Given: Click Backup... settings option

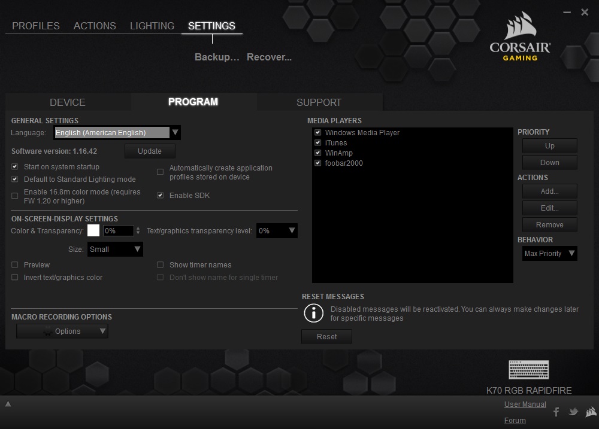Looking at the screenshot, I should tap(217, 57).
